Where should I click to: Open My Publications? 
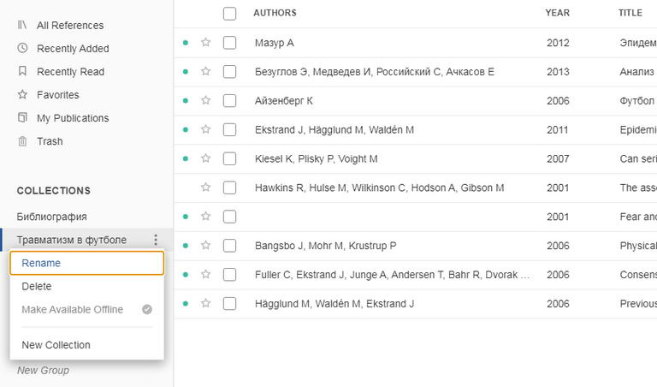point(73,118)
